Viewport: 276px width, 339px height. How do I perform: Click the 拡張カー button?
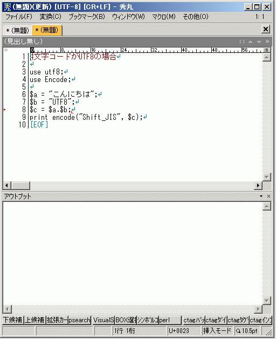coord(57,320)
